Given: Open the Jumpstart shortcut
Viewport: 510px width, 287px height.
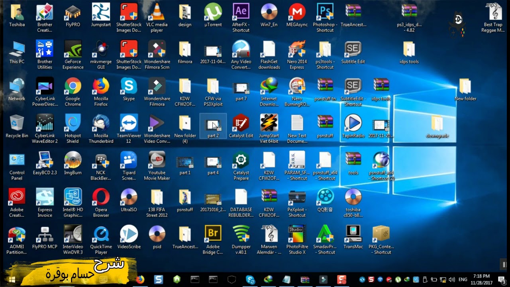Looking at the screenshot, I should 101,12.
